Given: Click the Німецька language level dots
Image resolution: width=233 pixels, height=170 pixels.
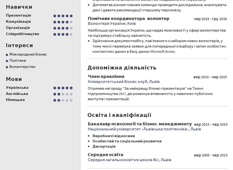Looking at the screenshot, I should (x=63, y=100).
